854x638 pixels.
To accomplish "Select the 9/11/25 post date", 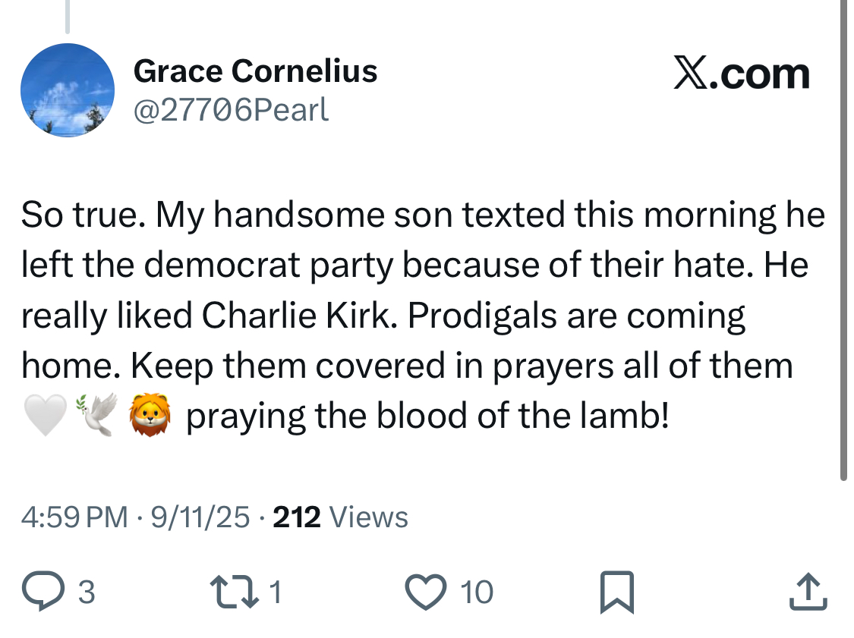I will point(200,517).
